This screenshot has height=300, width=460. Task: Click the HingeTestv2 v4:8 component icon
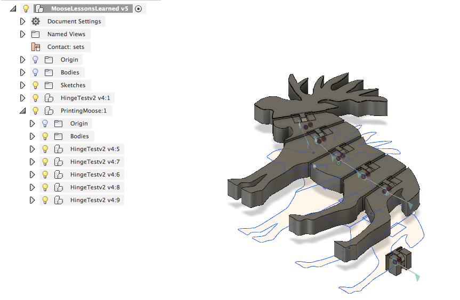[59, 187]
